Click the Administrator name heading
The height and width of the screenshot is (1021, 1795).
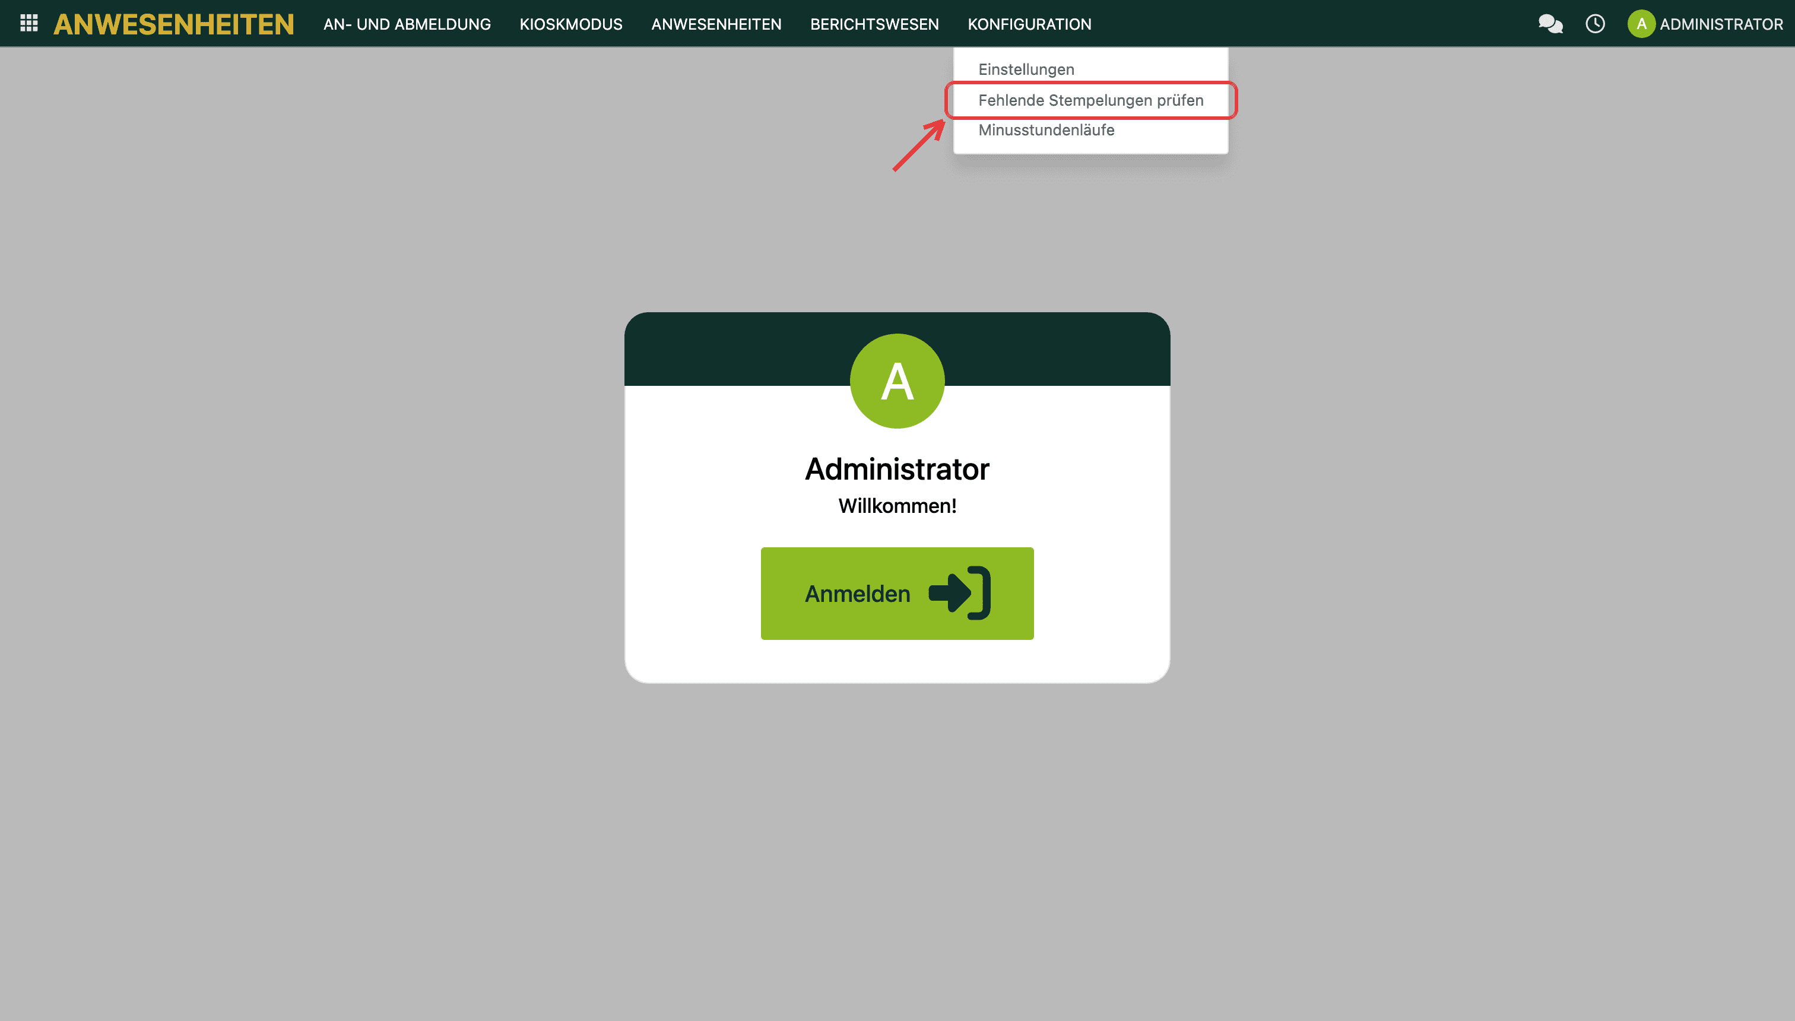897,469
